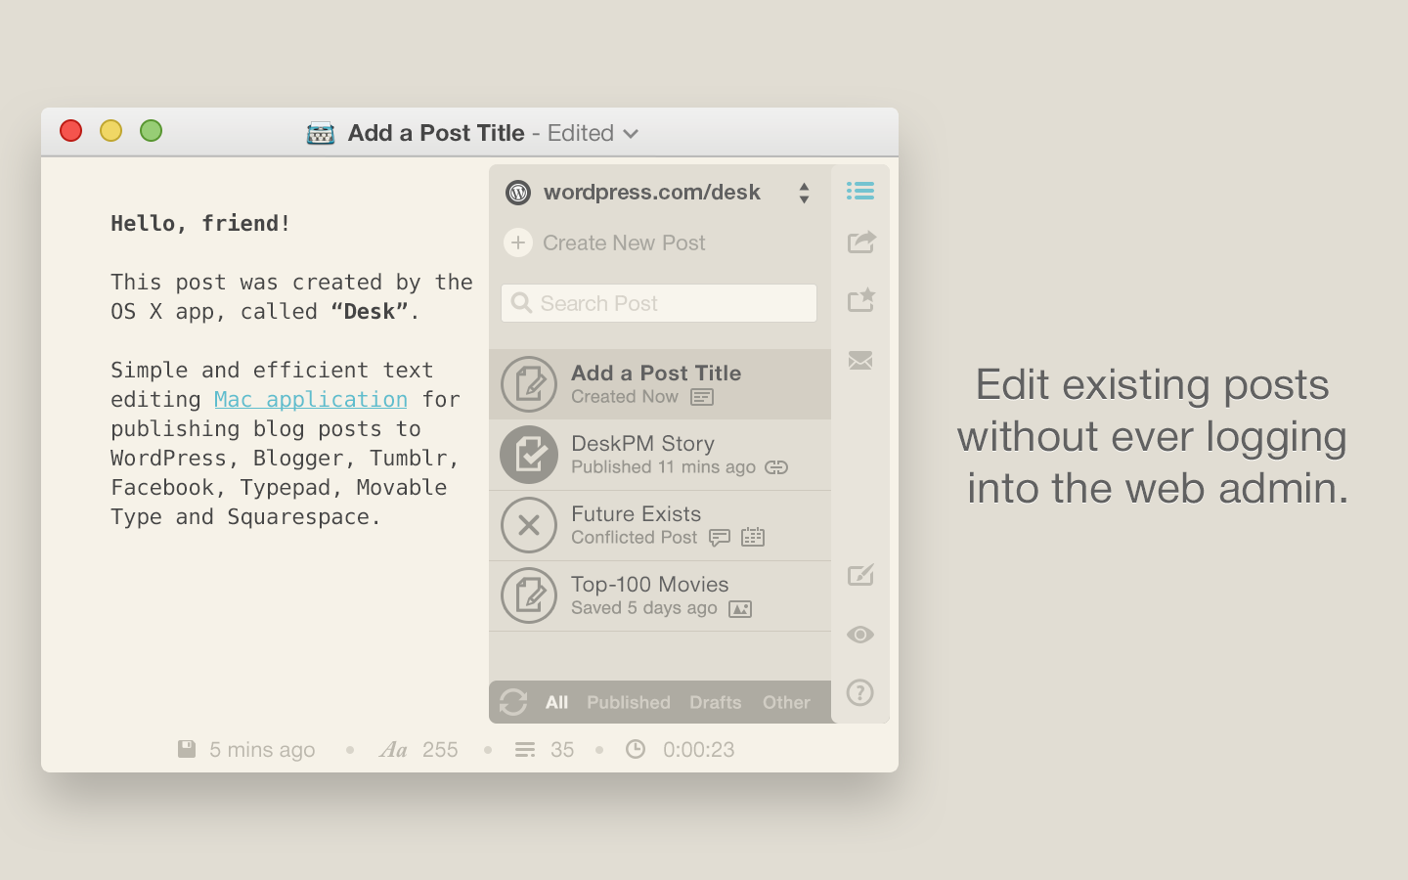
Task: Select the Drafts filter tab
Action: click(x=716, y=702)
